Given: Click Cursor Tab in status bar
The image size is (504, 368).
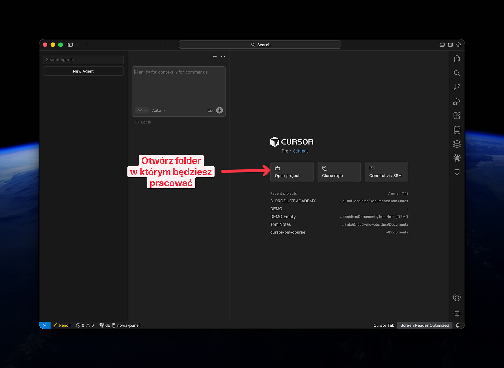Looking at the screenshot, I should (384, 325).
